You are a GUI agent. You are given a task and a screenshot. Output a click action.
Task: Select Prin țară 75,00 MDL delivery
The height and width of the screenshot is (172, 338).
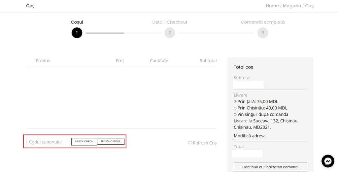(235, 102)
